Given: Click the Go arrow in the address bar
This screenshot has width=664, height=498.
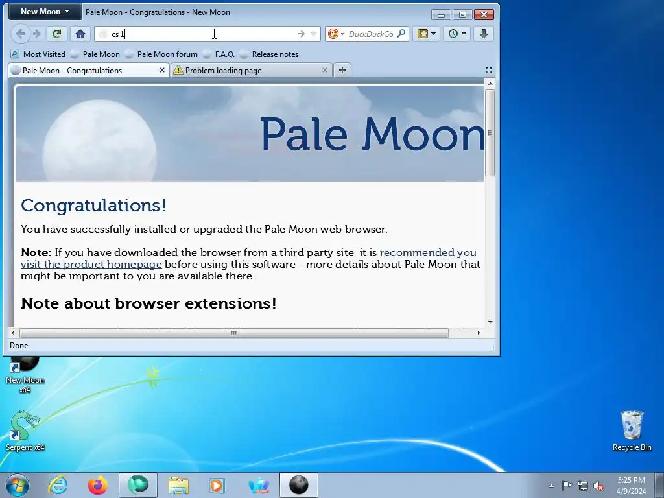Looking at the screenshot, I should tap(301, 34).
